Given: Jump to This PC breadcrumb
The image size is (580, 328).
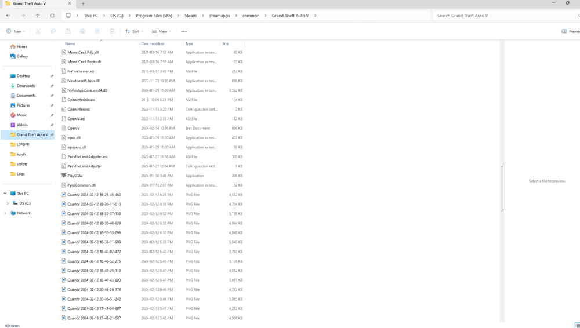Looking at the screenshot, I should tap(90, 16).
